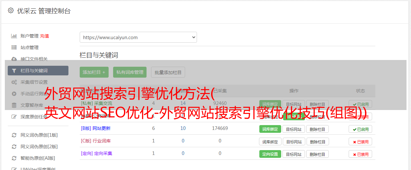The height and width of the screenshot is (170, 411).
Task: Click refresh icon of 同义词伪原创[1版]
Action: pyautogui.click(x=14, y=135)
